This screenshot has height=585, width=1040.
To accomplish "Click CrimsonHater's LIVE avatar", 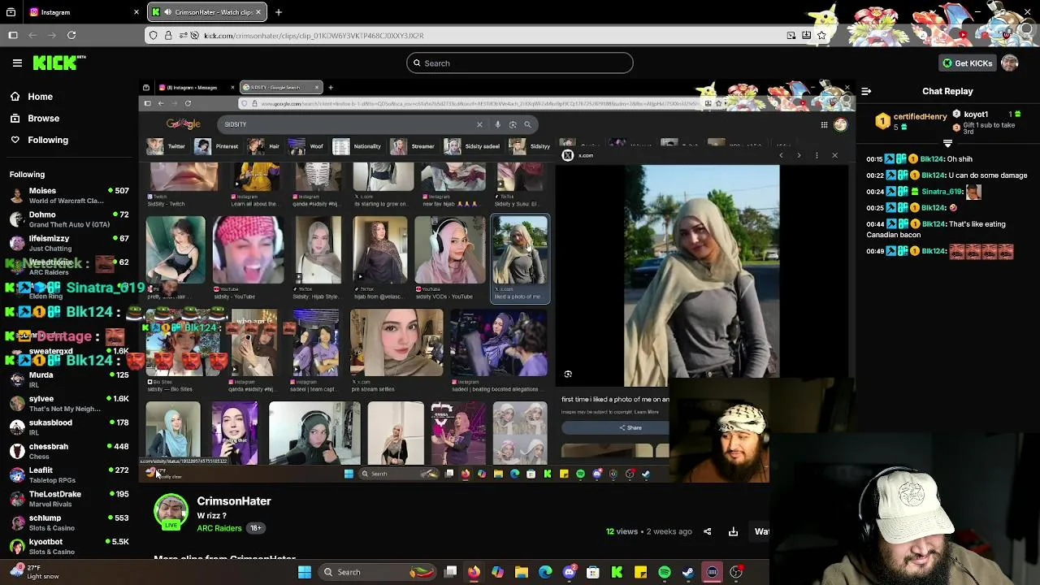I will tap(171, 511).
